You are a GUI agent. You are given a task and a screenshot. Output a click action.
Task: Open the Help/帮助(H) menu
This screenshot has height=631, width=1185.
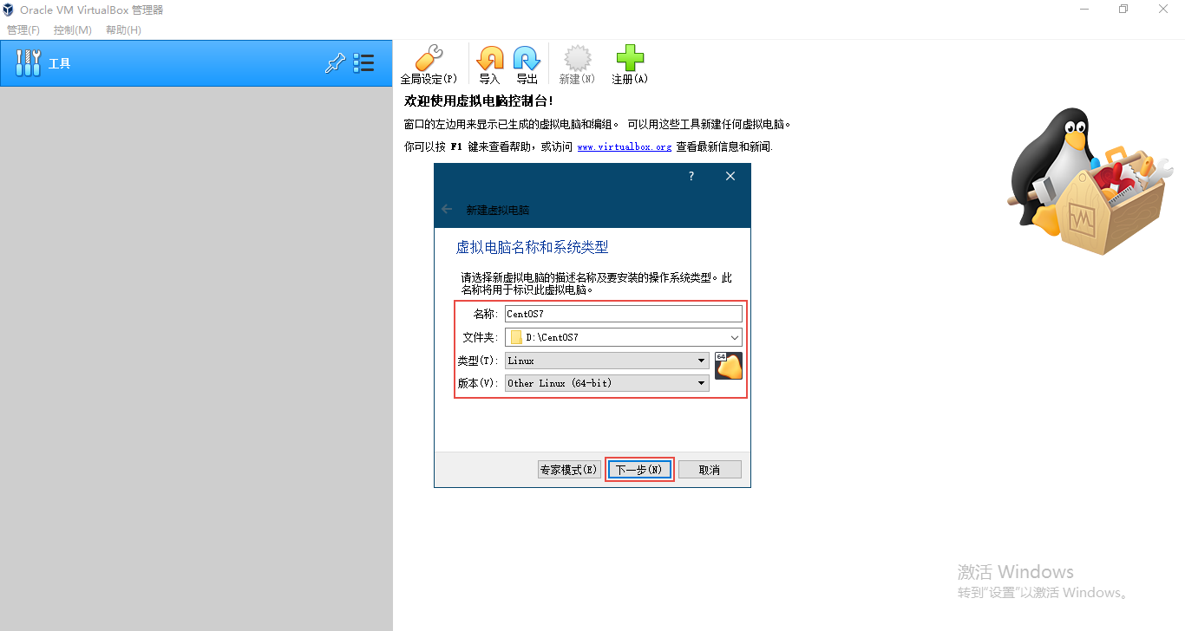pos(123,30)
